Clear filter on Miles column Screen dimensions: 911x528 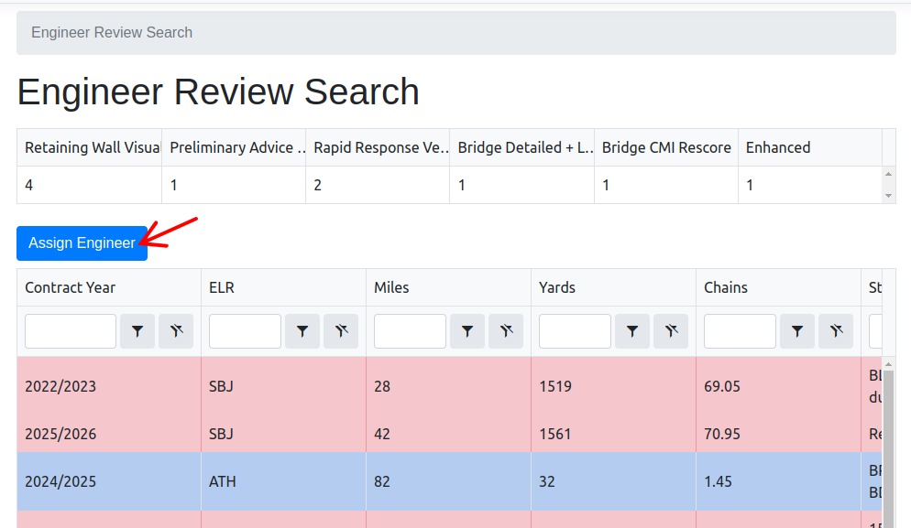click(x=506, y=331)
